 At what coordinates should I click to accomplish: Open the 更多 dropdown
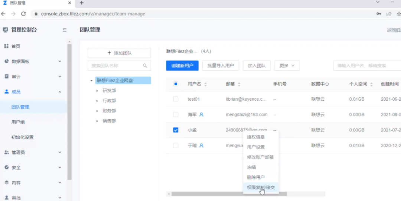pos(287,66)
